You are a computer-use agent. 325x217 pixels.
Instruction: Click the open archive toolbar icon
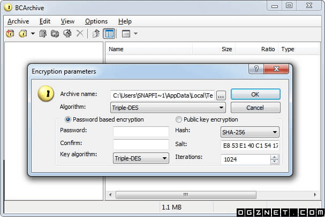click(x=22, y=34)
